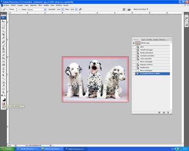The height and width of the screenshot is (151, 189).
Task: Delete current history state trash icon
Action: (168, 112)
